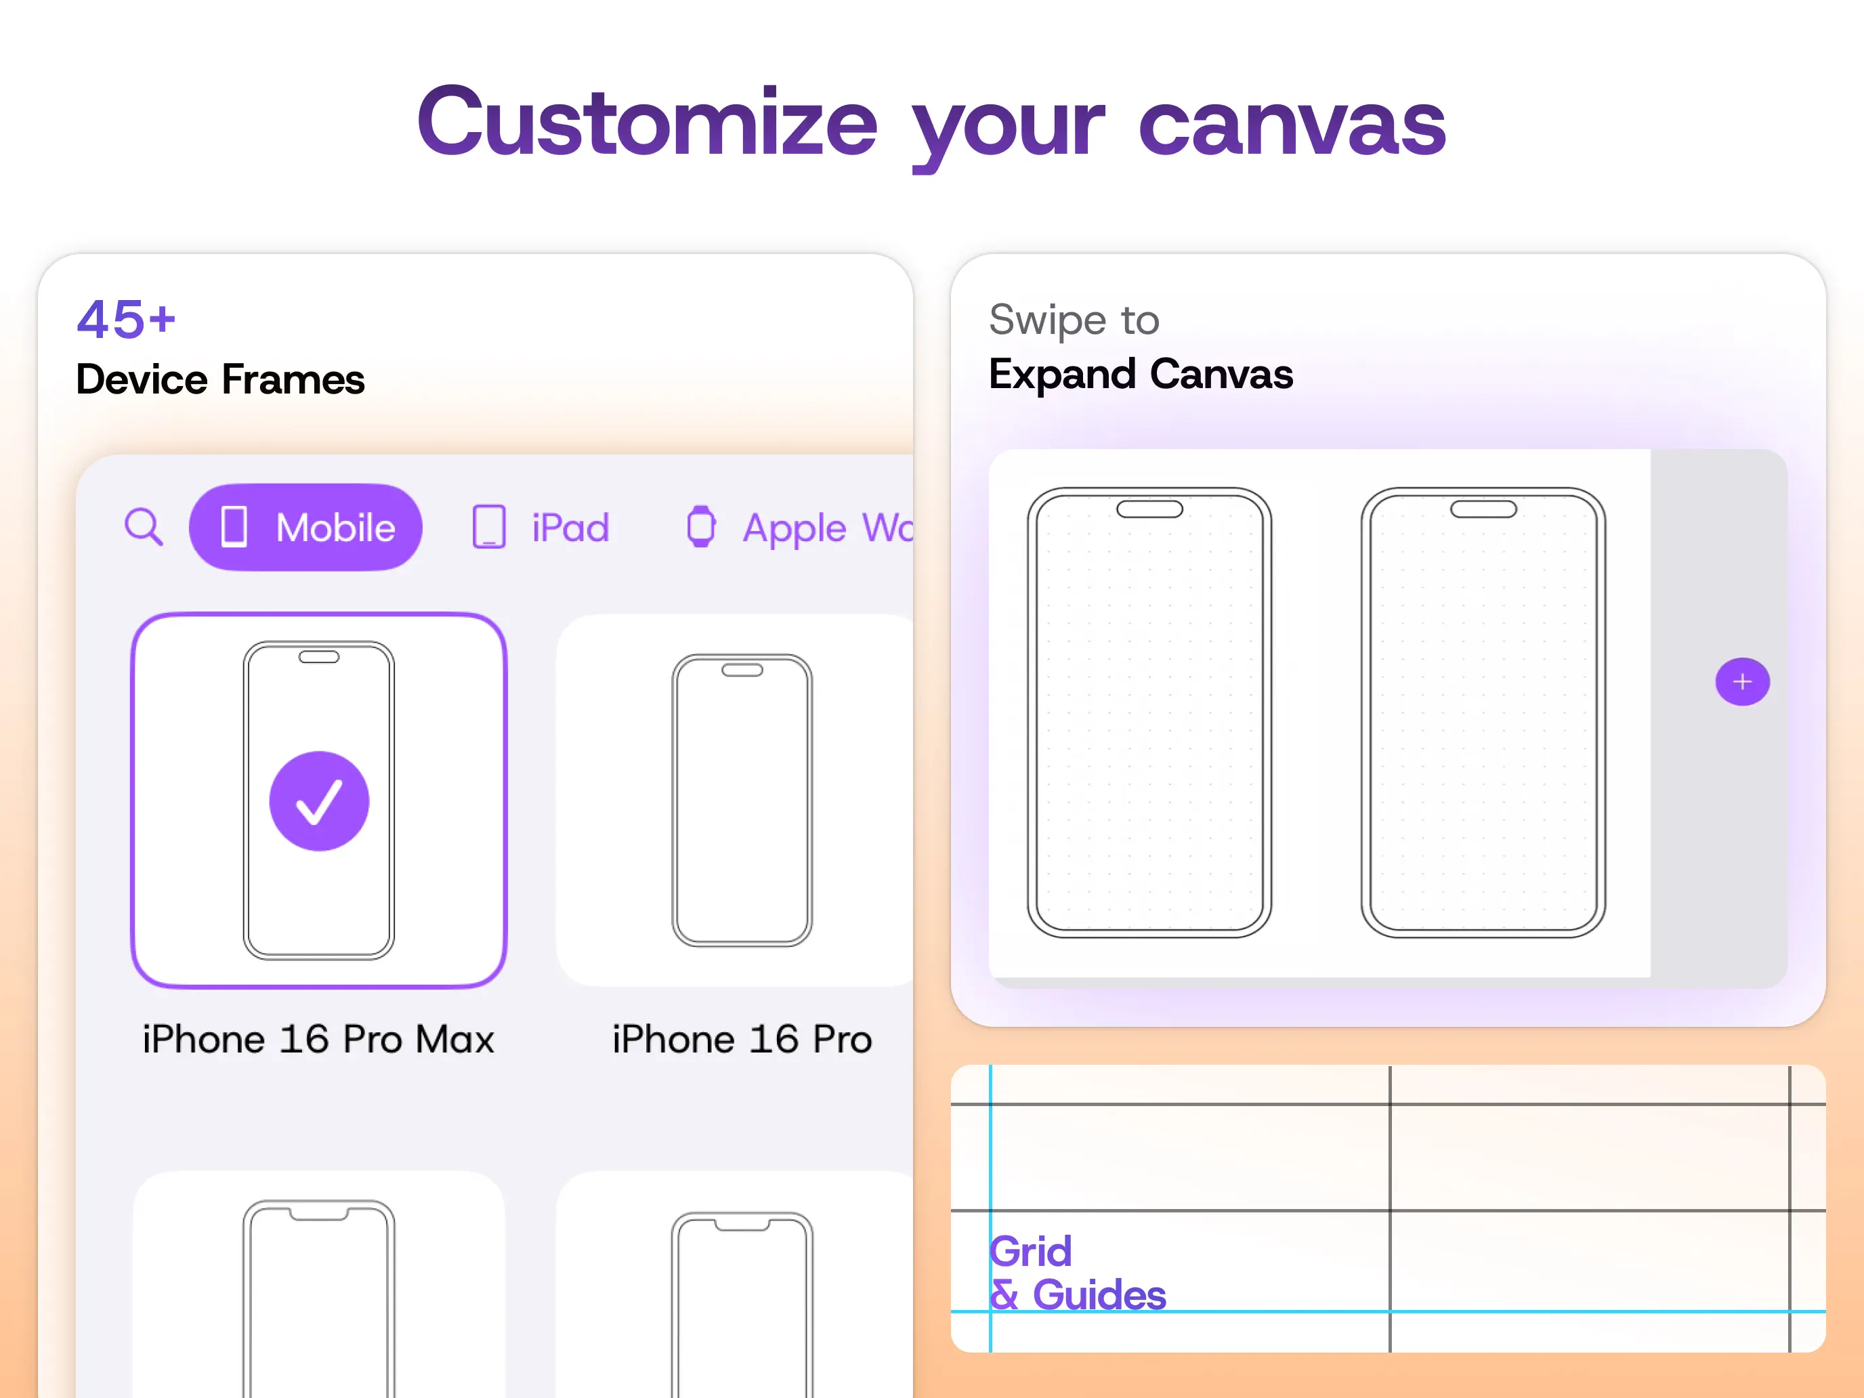Image resolution: width=1864 pixels, height=1398 pixels.
Task: Select the second phone canvas frame
Action: click(1483, 713)
